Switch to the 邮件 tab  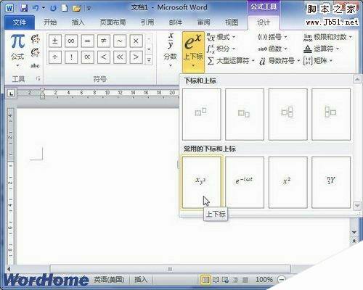click(x=176, y=22)
